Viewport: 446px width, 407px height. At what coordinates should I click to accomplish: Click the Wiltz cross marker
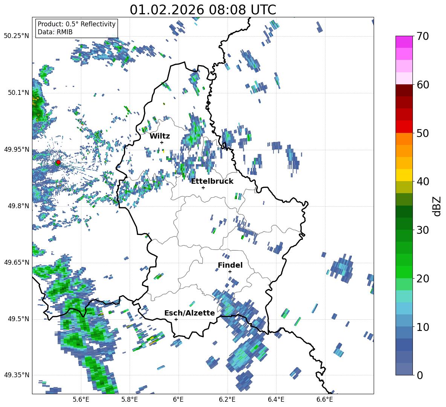coord(162,142)
